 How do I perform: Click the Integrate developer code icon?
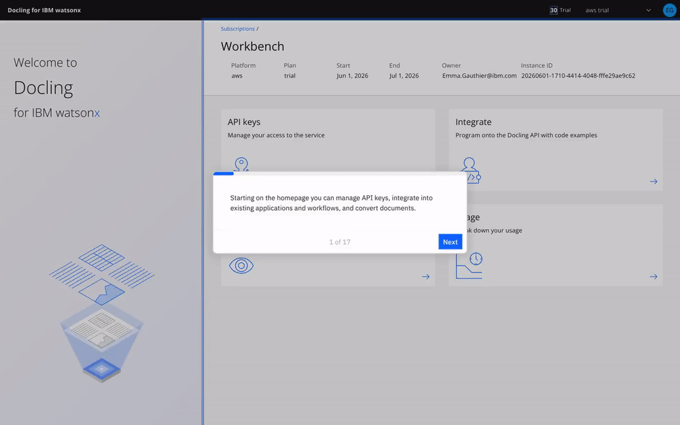[x=470, y=171]
